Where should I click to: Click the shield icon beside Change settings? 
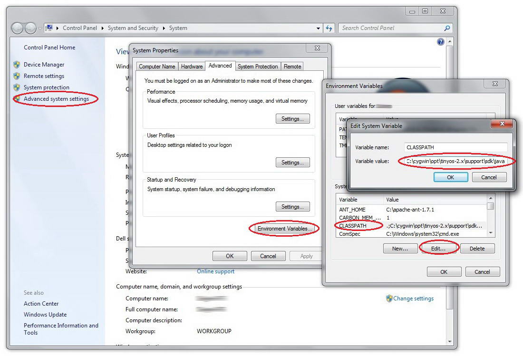click(x=389, y=298)
